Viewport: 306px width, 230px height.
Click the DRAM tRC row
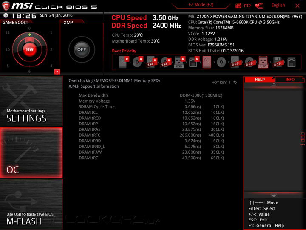(151, 158)
